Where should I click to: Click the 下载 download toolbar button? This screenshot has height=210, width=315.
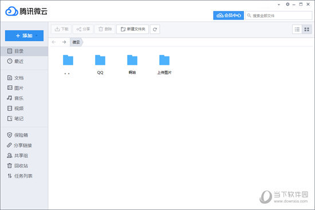pyautogui.click(x=61, y=29)
